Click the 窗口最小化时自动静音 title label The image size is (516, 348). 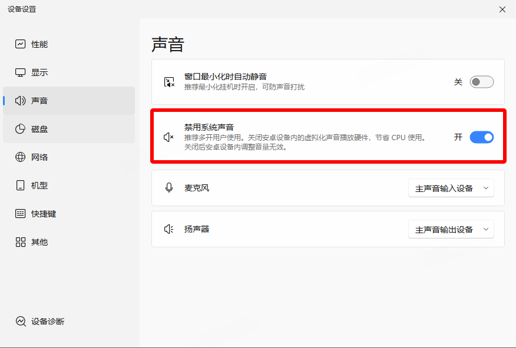[x=225, y=77]
